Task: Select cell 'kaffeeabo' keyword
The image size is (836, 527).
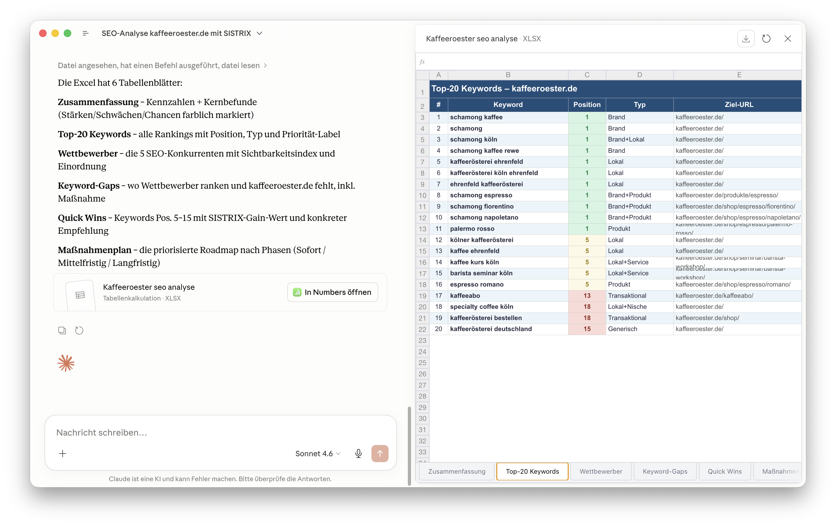Action: coord(508,295)
